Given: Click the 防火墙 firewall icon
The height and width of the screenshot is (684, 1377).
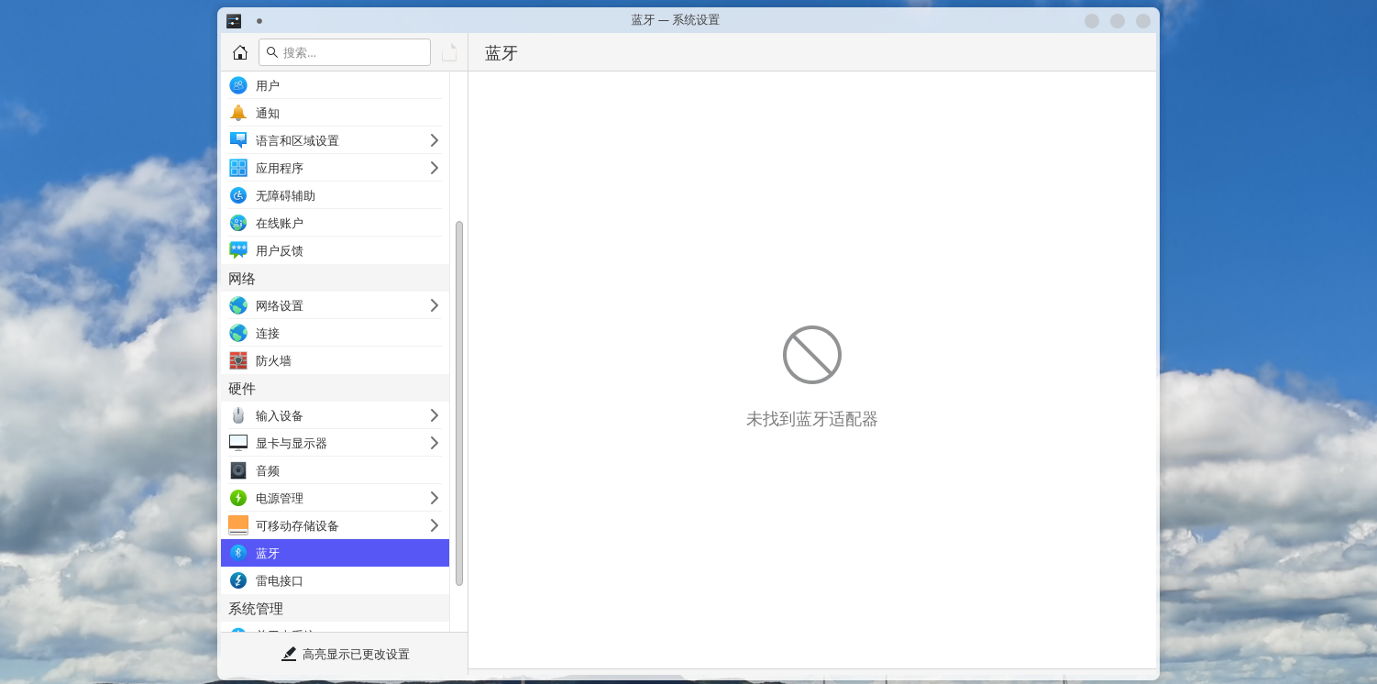Looking at the screenshot, I should tap(238, 360).
